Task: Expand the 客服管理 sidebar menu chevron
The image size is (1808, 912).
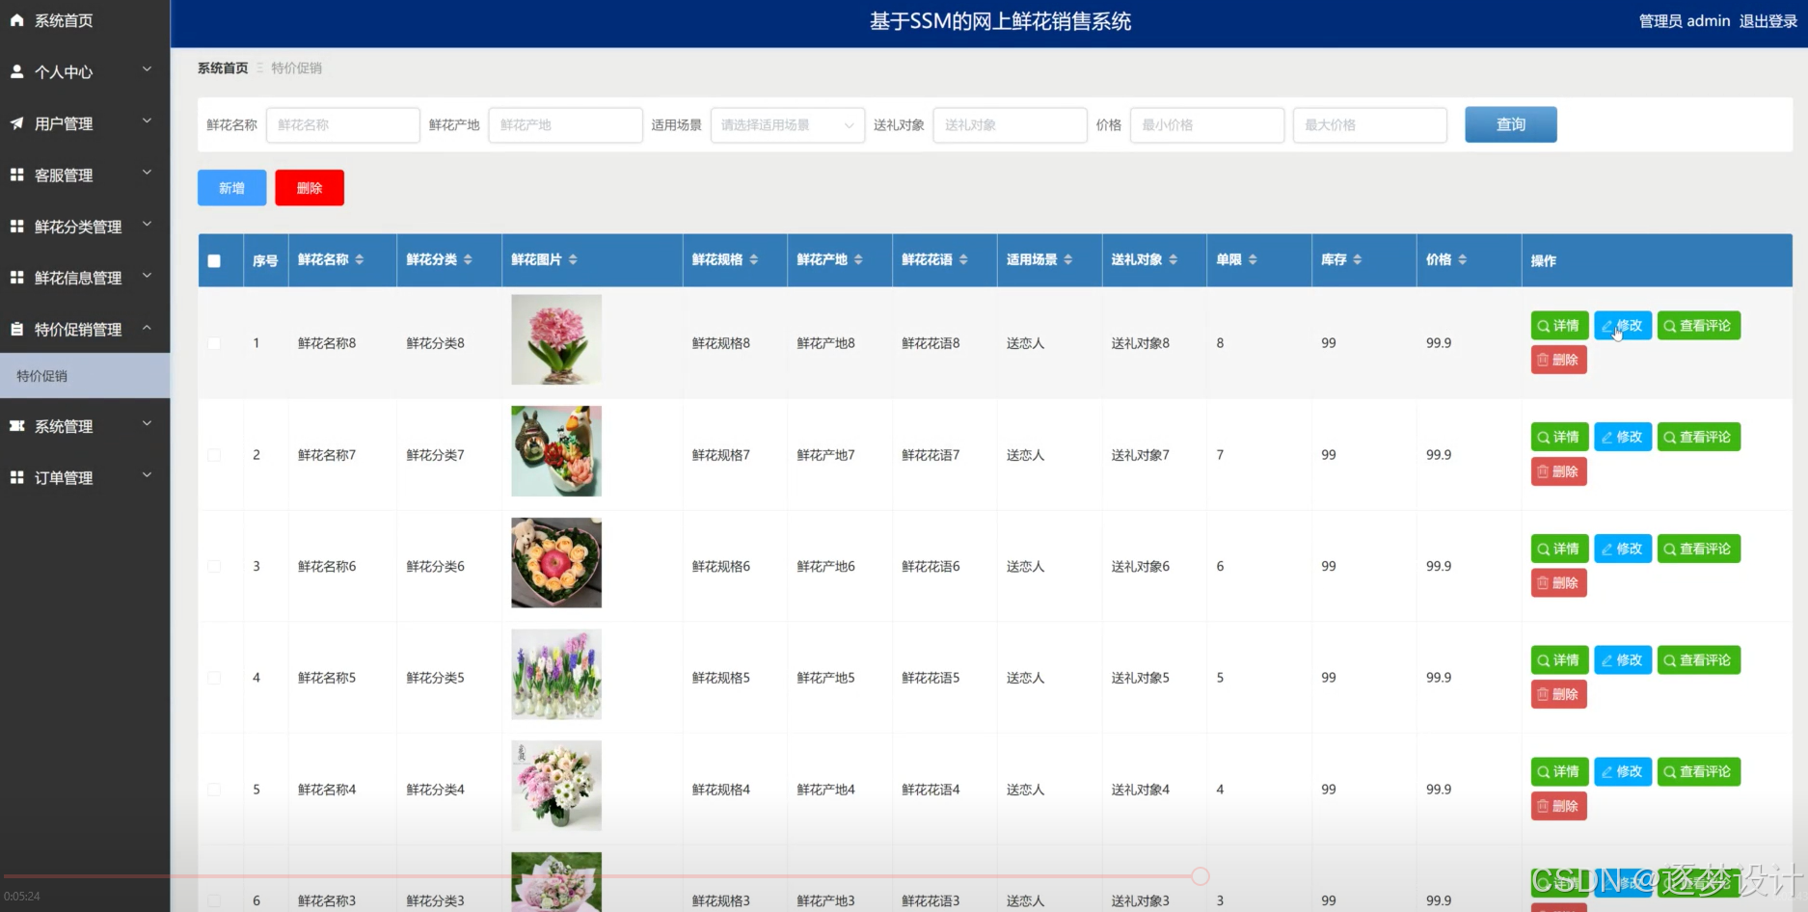Action: click(x=147, y=173)
